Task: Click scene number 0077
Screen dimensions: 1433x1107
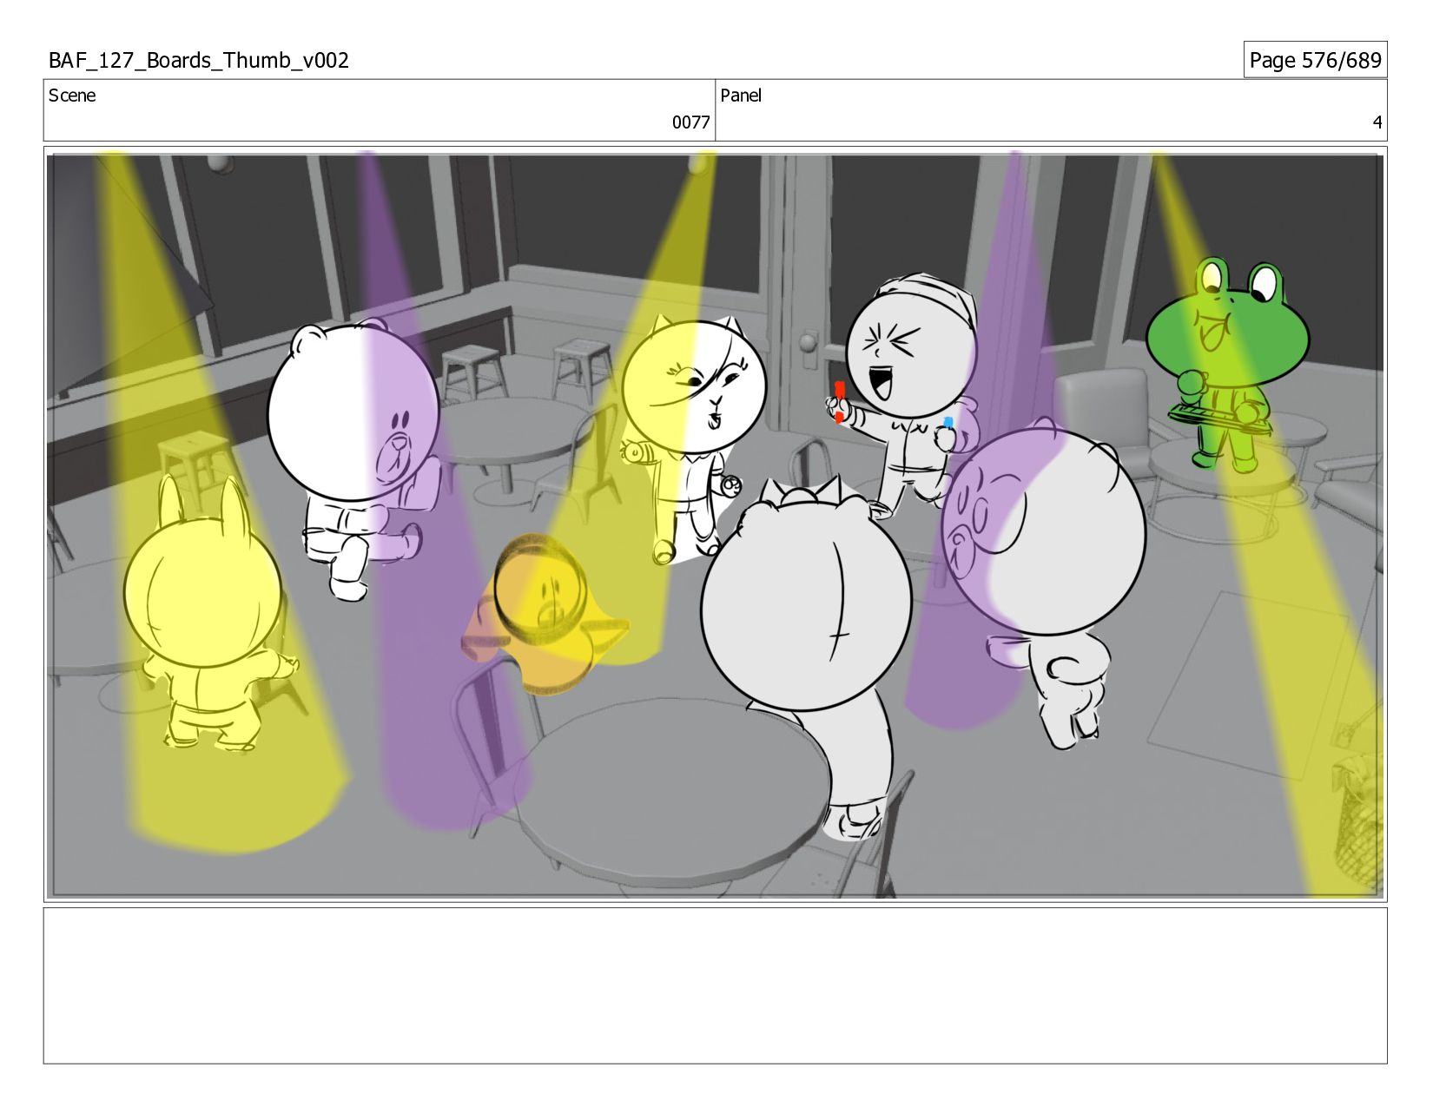Action: tap(690, 122)
